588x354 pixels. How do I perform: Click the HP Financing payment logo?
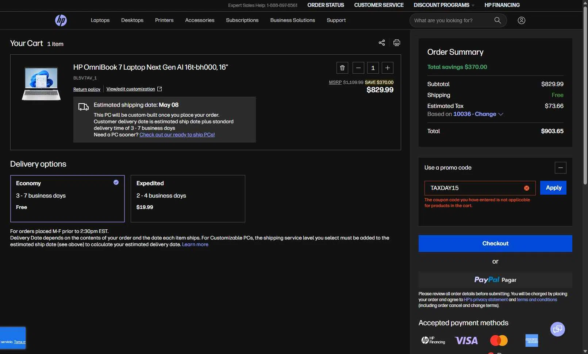point(434,340)
